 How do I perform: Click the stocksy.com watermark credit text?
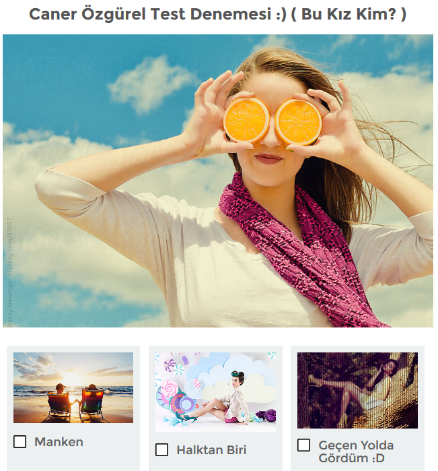click(x=10, y=247)
